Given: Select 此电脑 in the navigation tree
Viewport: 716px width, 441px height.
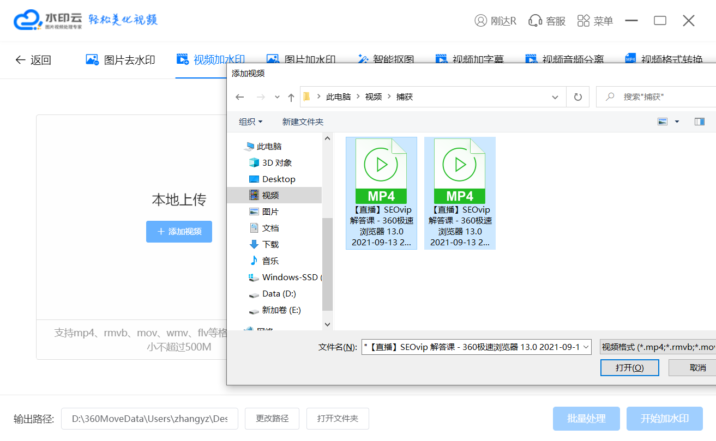Looking at the screenshot, I should (x=269, y=146).
